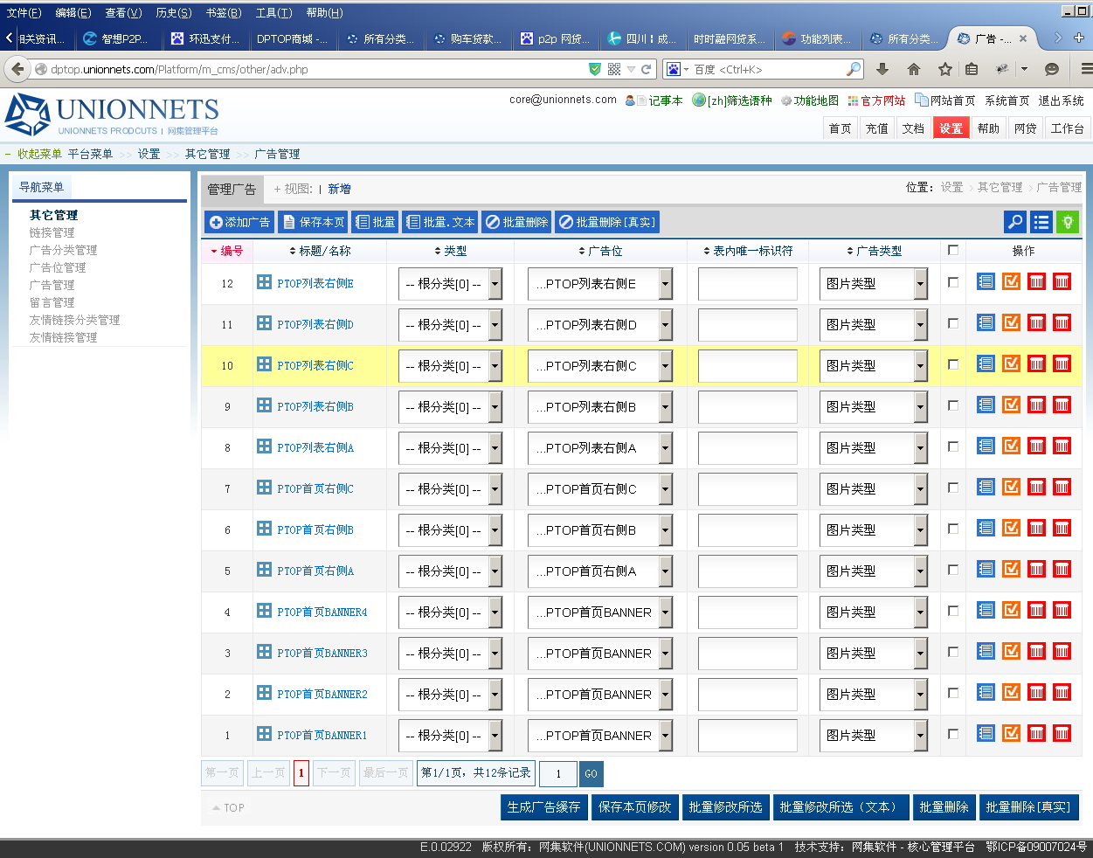Click the 生成广告缓存 button
The height and width of the screenshot is (858, 1093).
543,807
